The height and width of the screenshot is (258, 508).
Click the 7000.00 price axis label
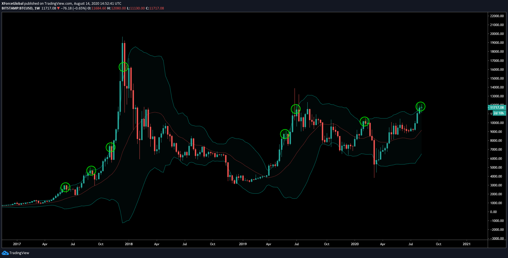coord(496,149)
